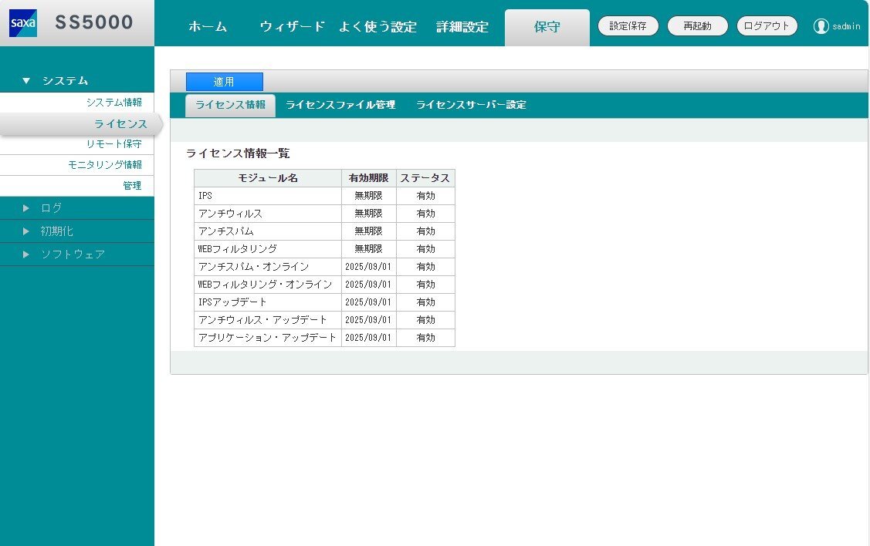Expand the ログ section in the sidebar
This screenshot has width=870, height=546.
[50, 207]
